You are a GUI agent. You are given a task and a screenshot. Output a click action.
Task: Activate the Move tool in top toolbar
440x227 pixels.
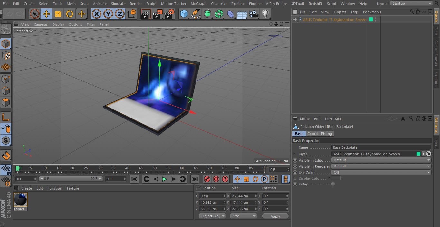click(46, 14)
